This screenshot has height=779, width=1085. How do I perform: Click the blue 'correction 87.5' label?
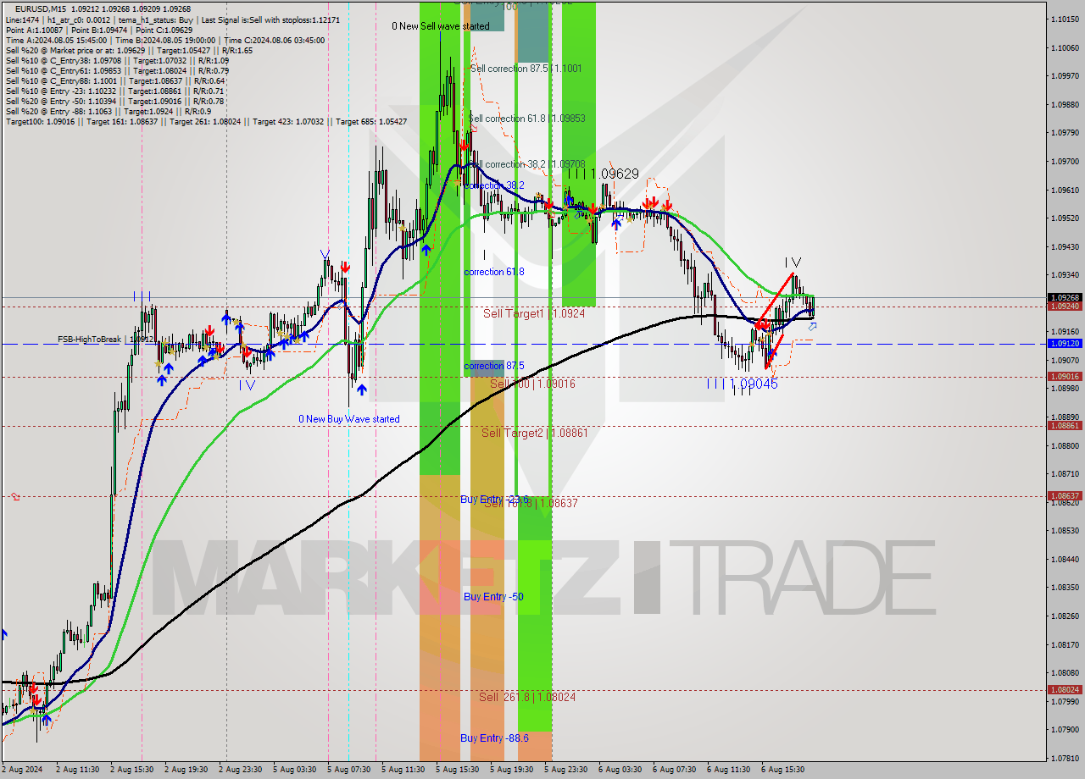click(493, 366)
